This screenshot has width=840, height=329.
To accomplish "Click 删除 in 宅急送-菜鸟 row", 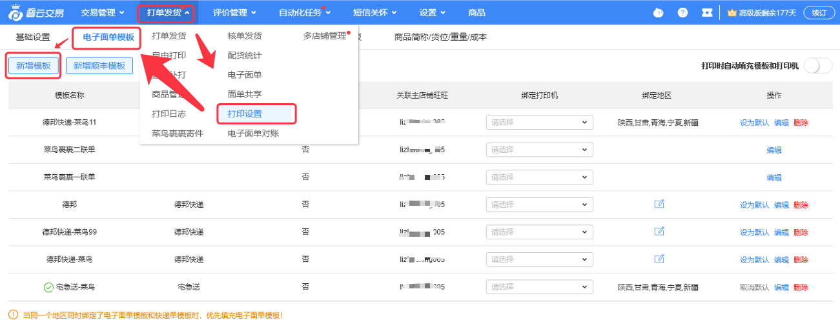I will click(801, 288).
